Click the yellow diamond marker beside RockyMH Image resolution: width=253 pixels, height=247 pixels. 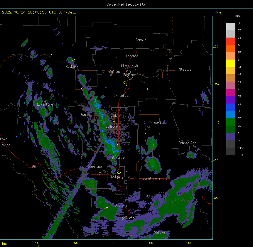tap(73, 60)
